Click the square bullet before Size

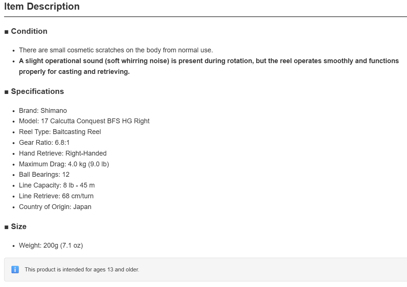coord(6,227)
